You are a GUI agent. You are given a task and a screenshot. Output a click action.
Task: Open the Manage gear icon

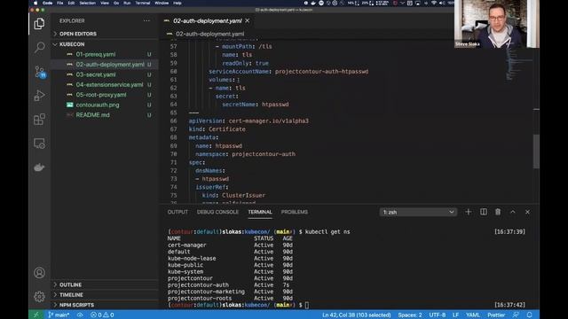click(x=39, y=297)
